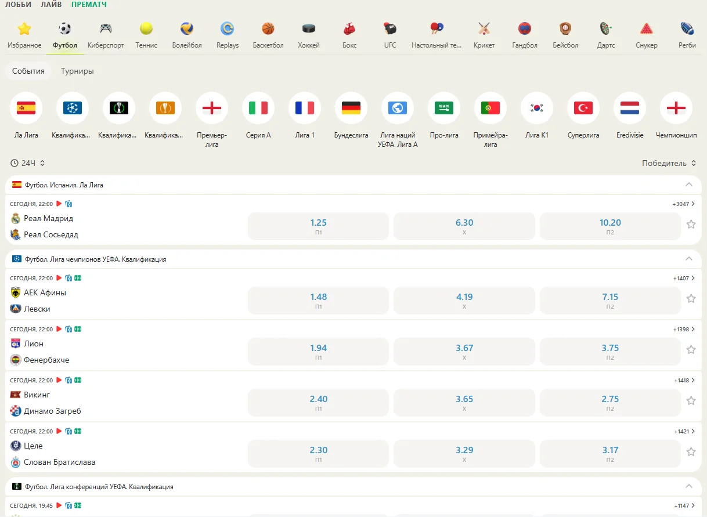707x517 pixels.
Task: Favorite the Целе vs Слован Братислава match
Action: pyautogui.click(x=691, y=452)
